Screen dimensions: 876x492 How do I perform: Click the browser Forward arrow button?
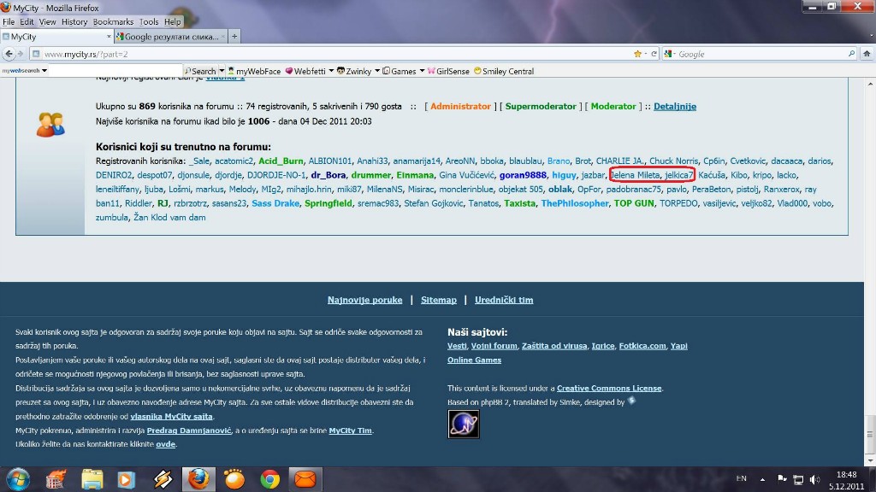(x=21, y=54)
